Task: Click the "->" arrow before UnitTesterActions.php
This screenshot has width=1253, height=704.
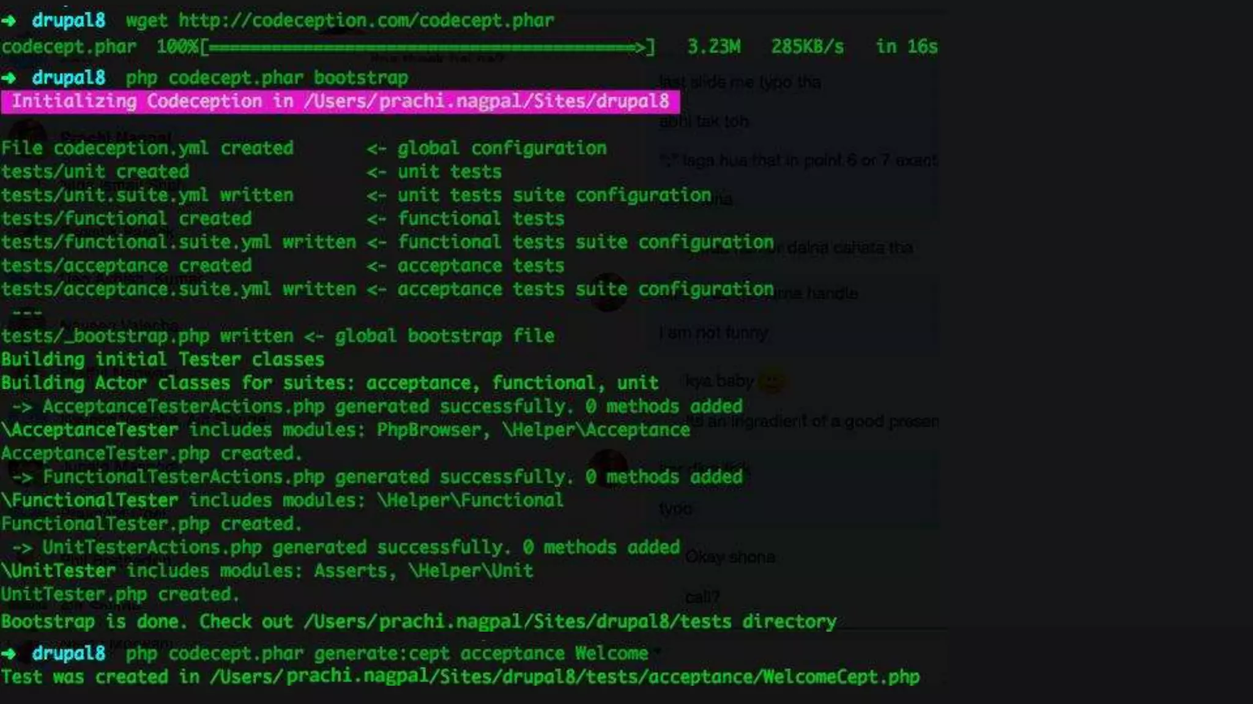Action: [x=22, y=548]
